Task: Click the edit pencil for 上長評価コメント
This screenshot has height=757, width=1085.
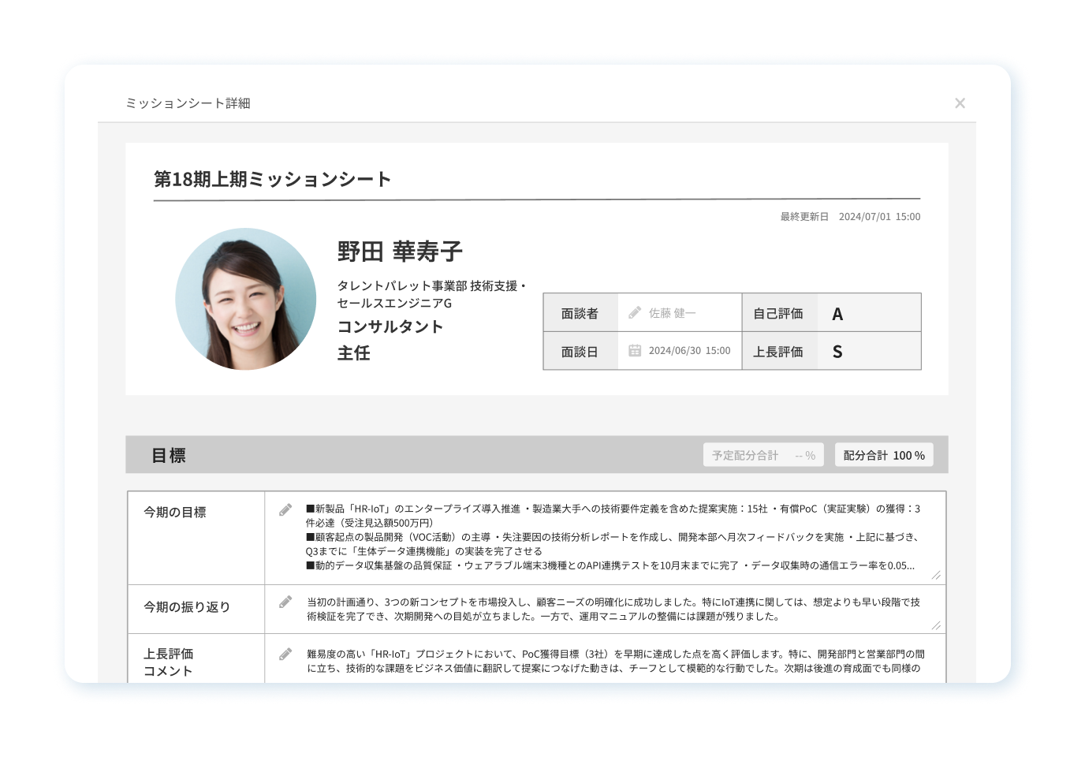Action: [285, 654]
